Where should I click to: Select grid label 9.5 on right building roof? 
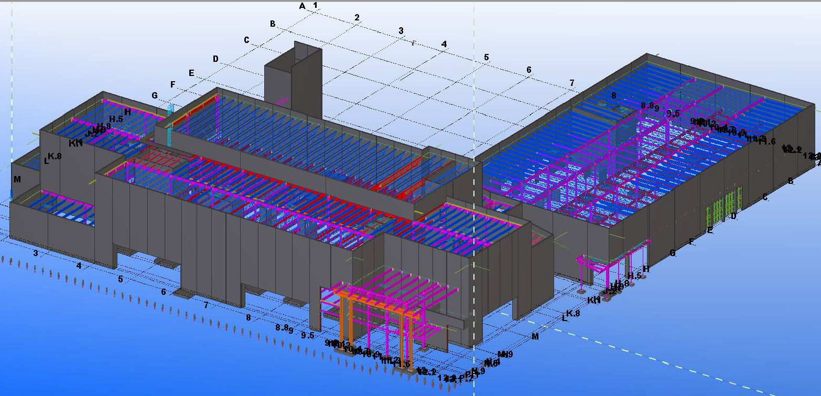point(673,114)
